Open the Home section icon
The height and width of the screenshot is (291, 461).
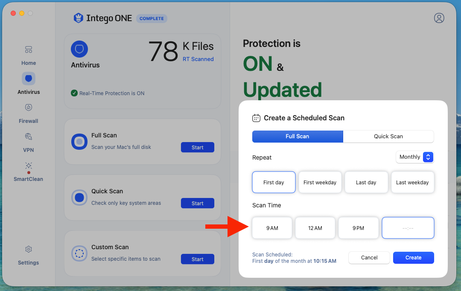(29, 49)
